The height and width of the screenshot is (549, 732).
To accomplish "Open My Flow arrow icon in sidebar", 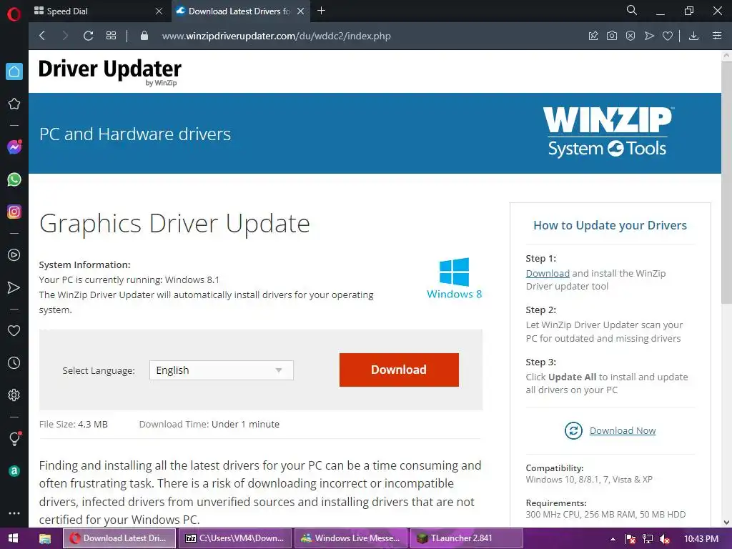I will click(14, 287).
